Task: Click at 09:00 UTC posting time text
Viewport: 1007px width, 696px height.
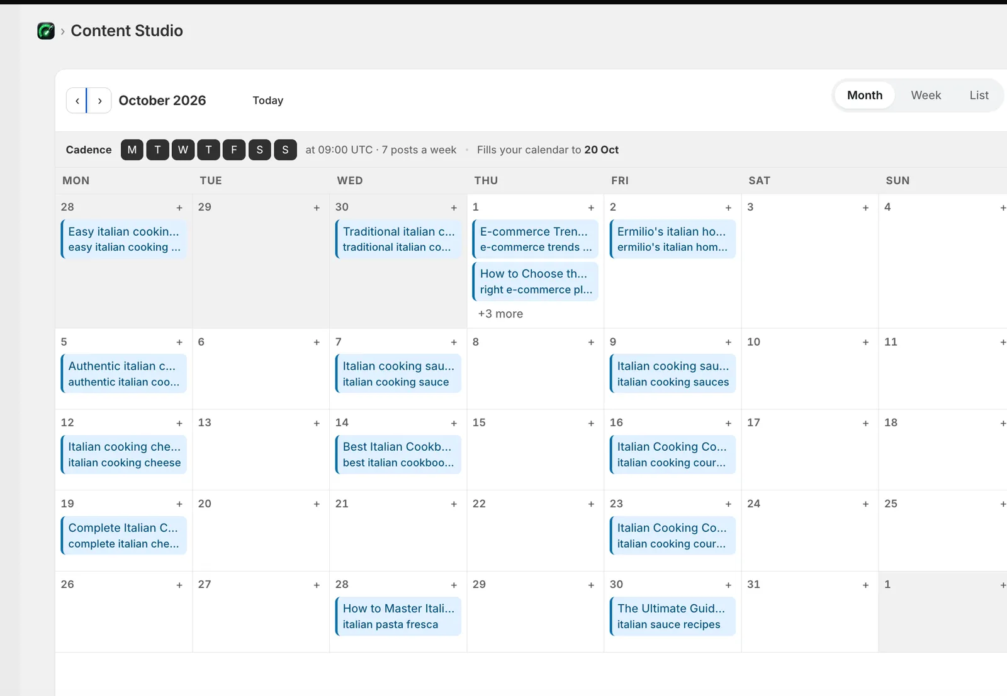Action: coord(339,150)
